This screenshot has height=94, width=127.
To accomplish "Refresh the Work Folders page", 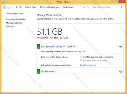I will click(88, 7).
